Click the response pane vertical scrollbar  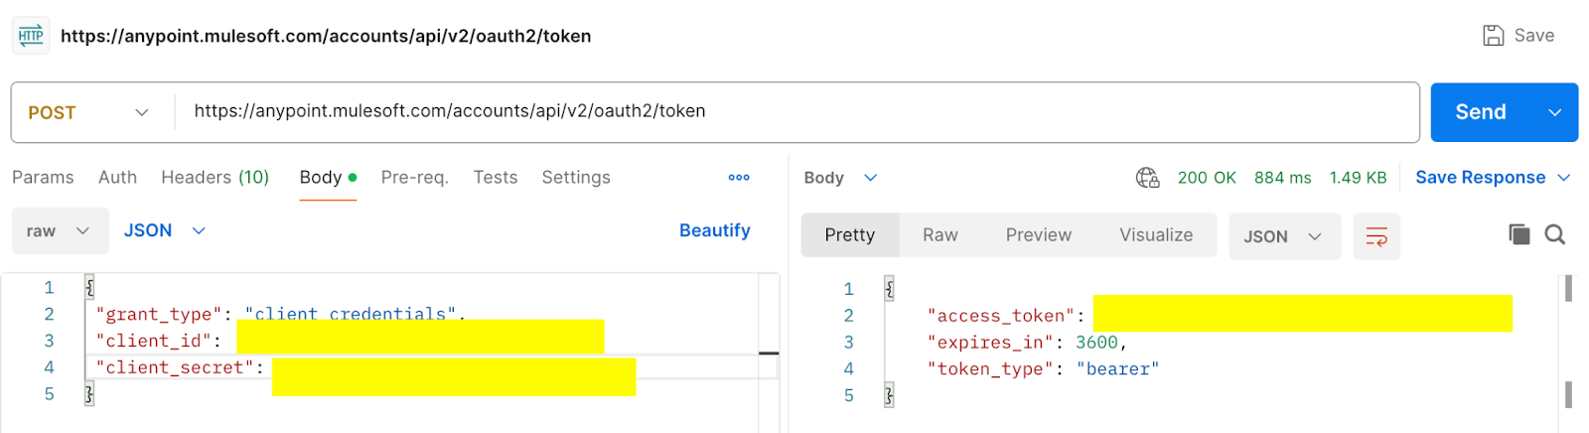tap(1568, 343)
